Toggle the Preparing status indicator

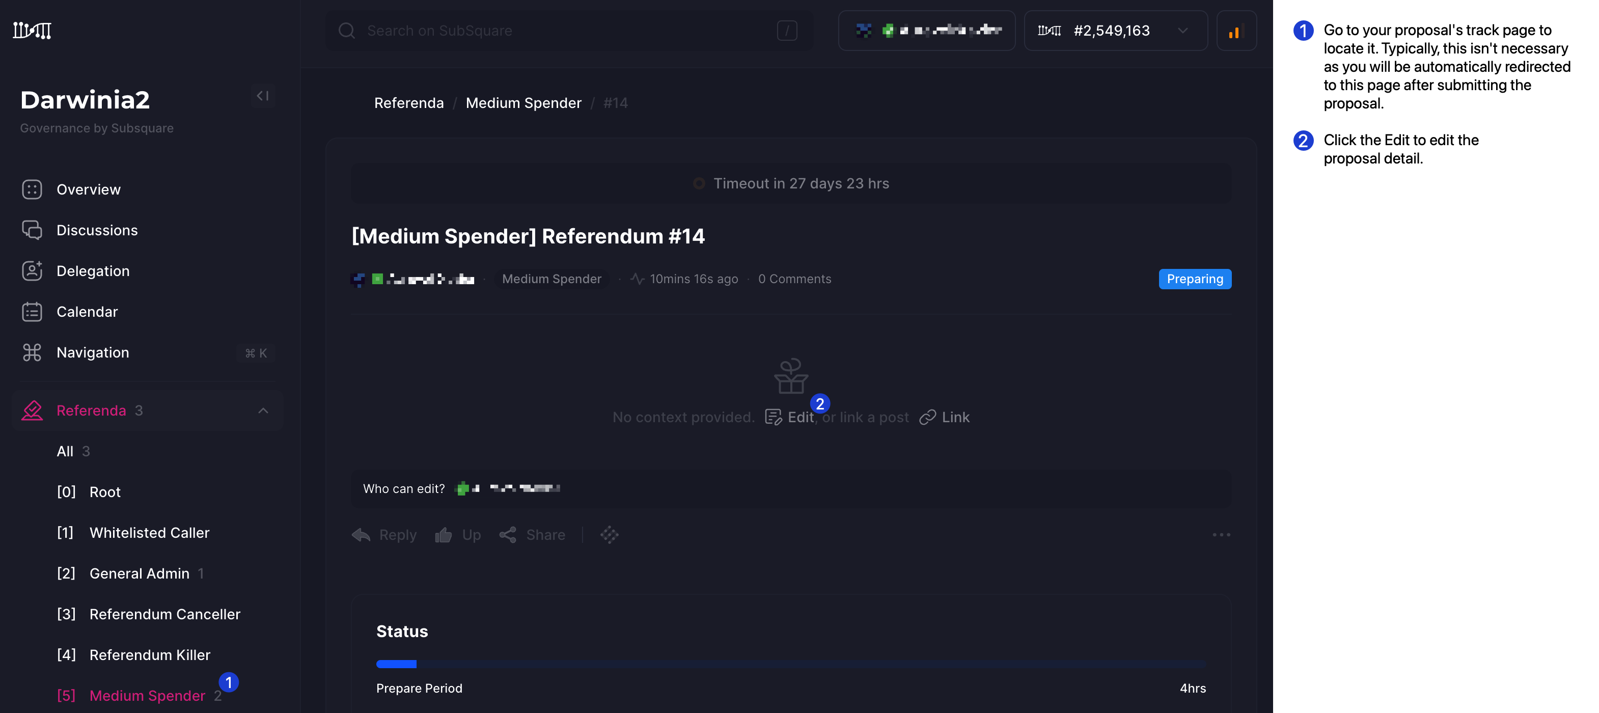point(1194,278)
